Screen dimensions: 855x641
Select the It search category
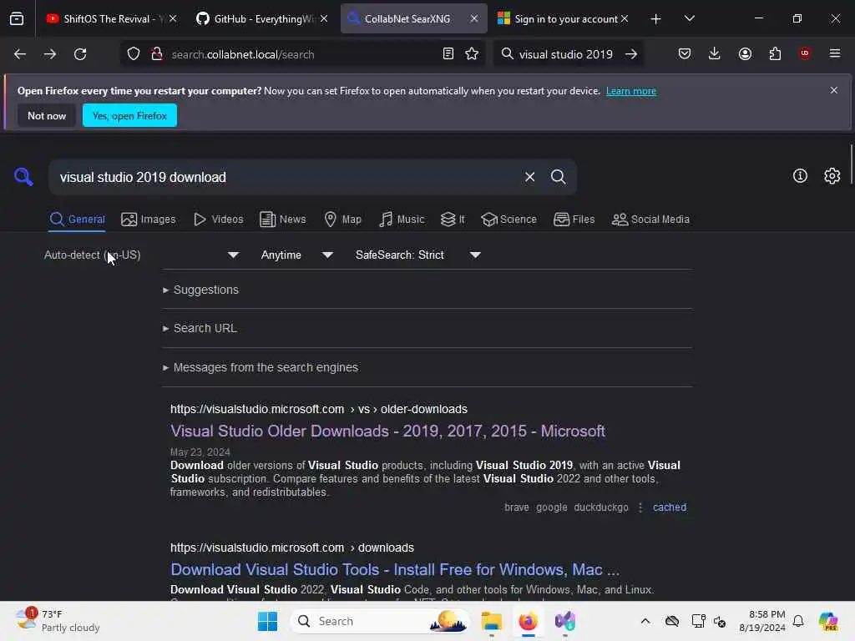click(x=453, y=220)
